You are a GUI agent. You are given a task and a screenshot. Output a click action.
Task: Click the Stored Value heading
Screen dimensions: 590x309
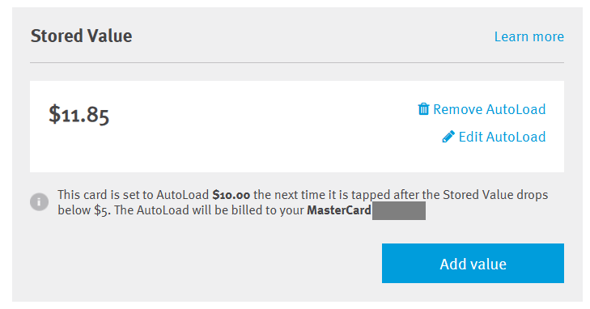pos(81,36)
